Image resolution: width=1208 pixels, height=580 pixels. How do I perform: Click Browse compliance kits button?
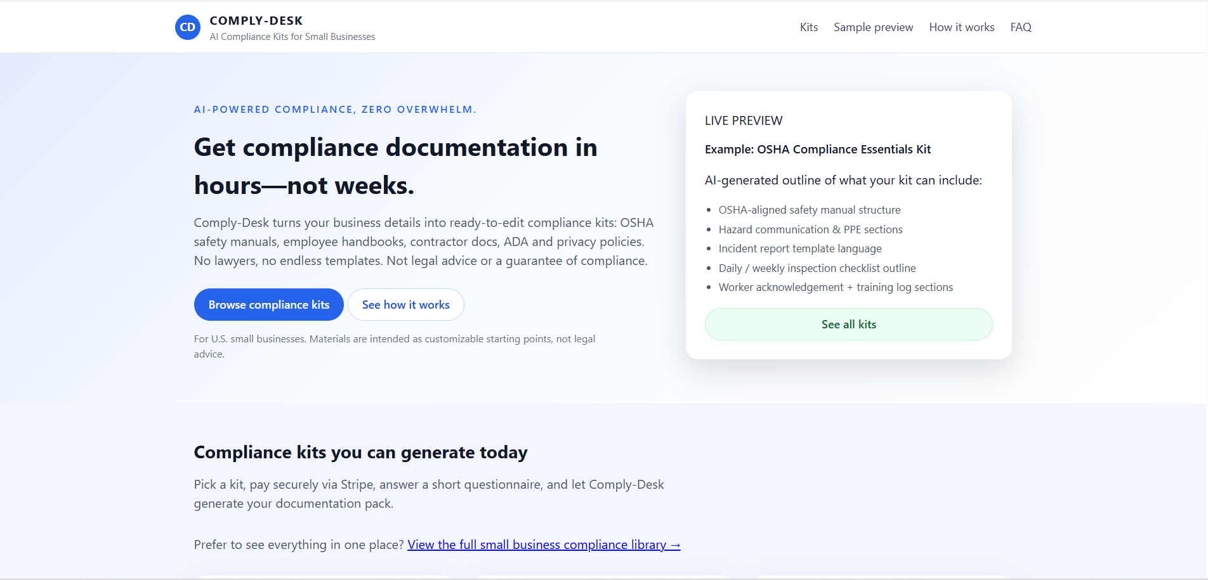[269, 305]
